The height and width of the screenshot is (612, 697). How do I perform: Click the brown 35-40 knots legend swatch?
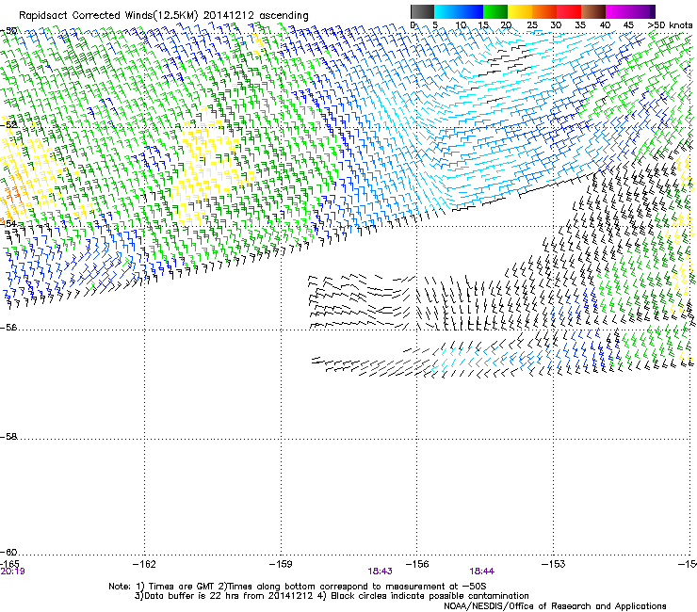[593, 11]
